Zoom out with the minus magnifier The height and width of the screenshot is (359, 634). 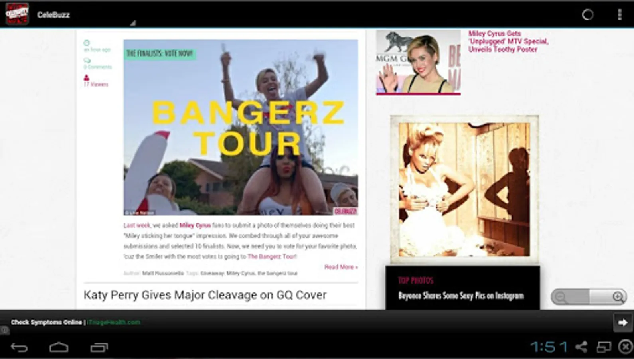(x=561, y=297)
